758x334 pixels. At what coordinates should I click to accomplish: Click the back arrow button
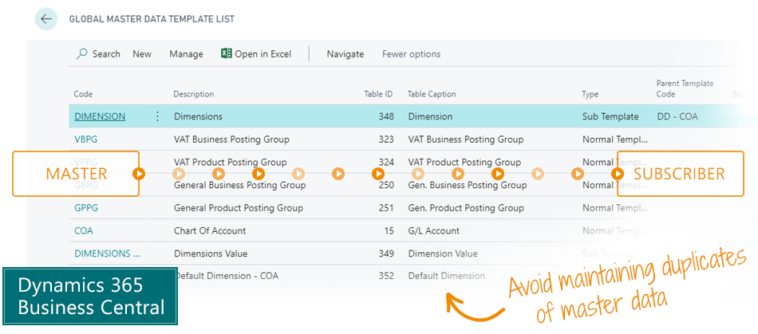(x=46, y=19)
